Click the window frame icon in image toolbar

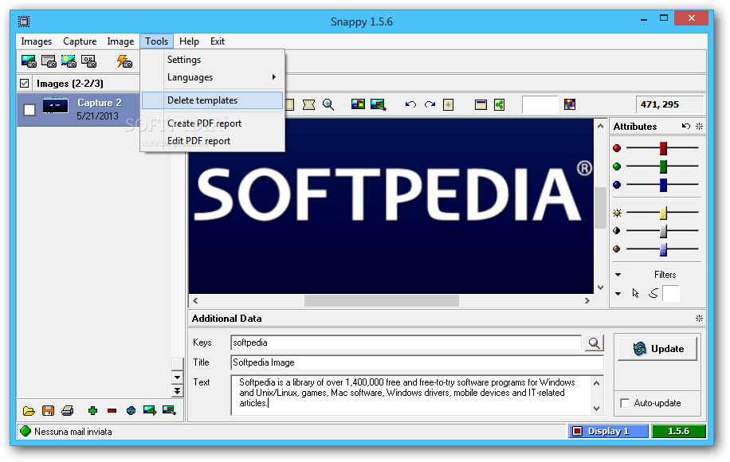pyautogui.click(x=481, y=104)
